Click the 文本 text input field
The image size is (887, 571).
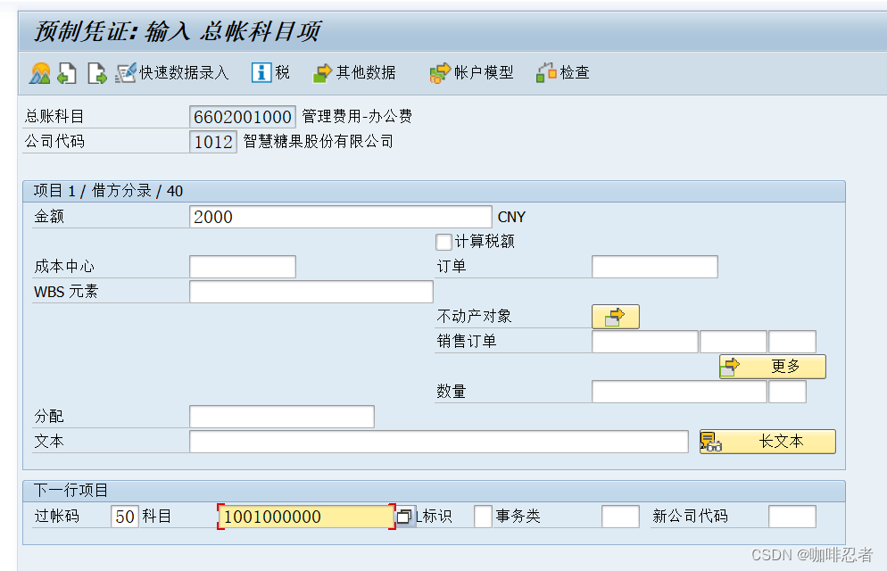tap(438, 442)
